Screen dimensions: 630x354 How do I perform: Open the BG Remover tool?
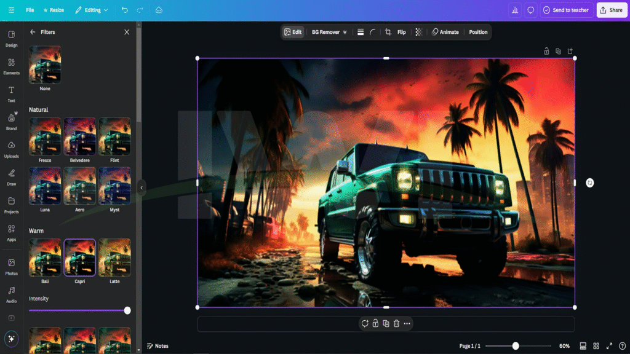pyautogui.click(x=329, y=32)
